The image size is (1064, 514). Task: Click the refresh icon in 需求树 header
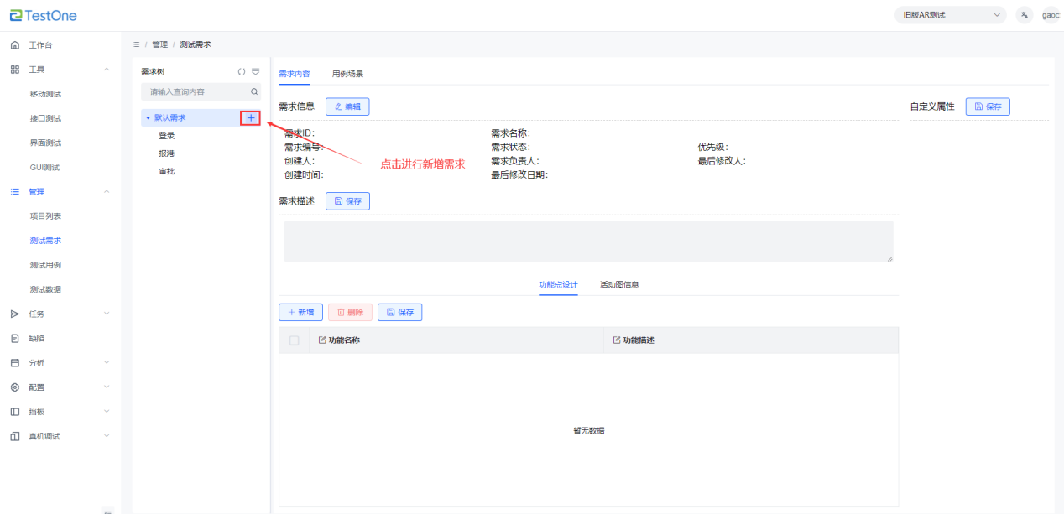(x=242, y=72)
